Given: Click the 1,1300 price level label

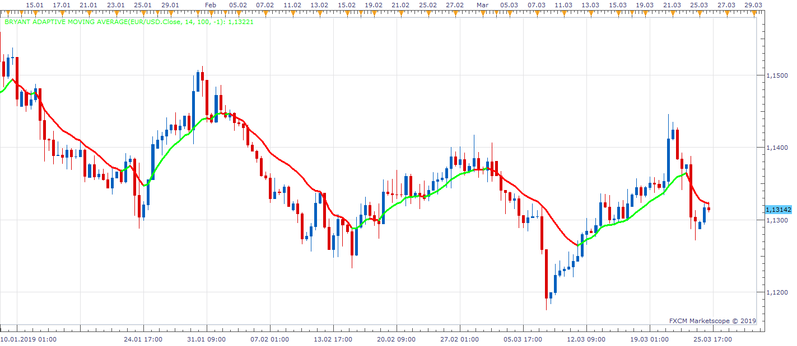Looking at the screenshot, I should (x=778, y=220).
